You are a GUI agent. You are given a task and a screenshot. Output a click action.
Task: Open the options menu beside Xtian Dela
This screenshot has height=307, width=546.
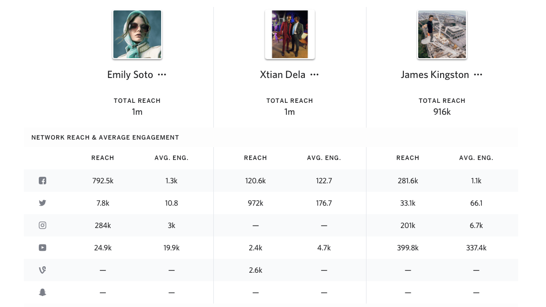(x=314, y=75)
